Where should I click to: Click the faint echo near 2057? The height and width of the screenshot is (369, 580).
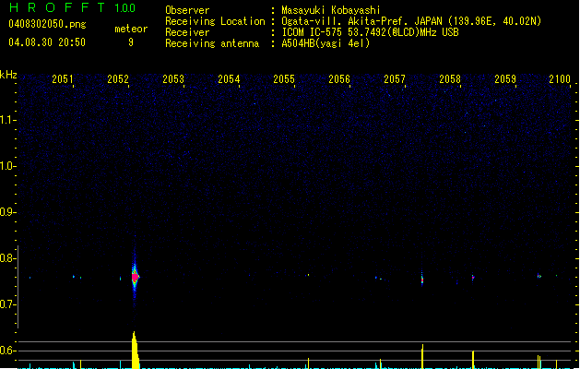click(422, 276)
